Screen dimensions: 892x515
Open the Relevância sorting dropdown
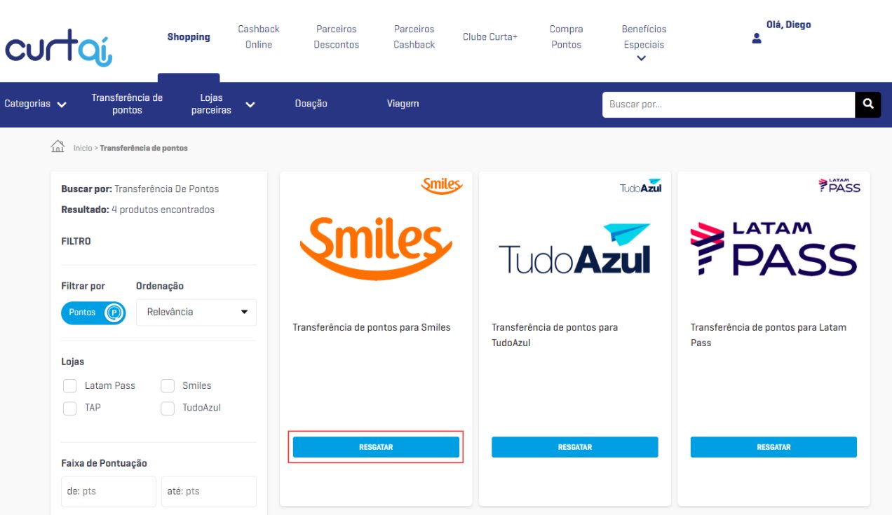(196, 312)
